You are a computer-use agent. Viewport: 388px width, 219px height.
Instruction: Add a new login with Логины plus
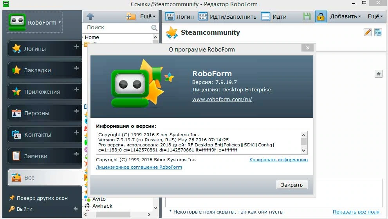(76, 46)
